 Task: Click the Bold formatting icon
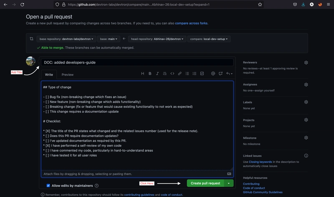(x=150, y=73)
